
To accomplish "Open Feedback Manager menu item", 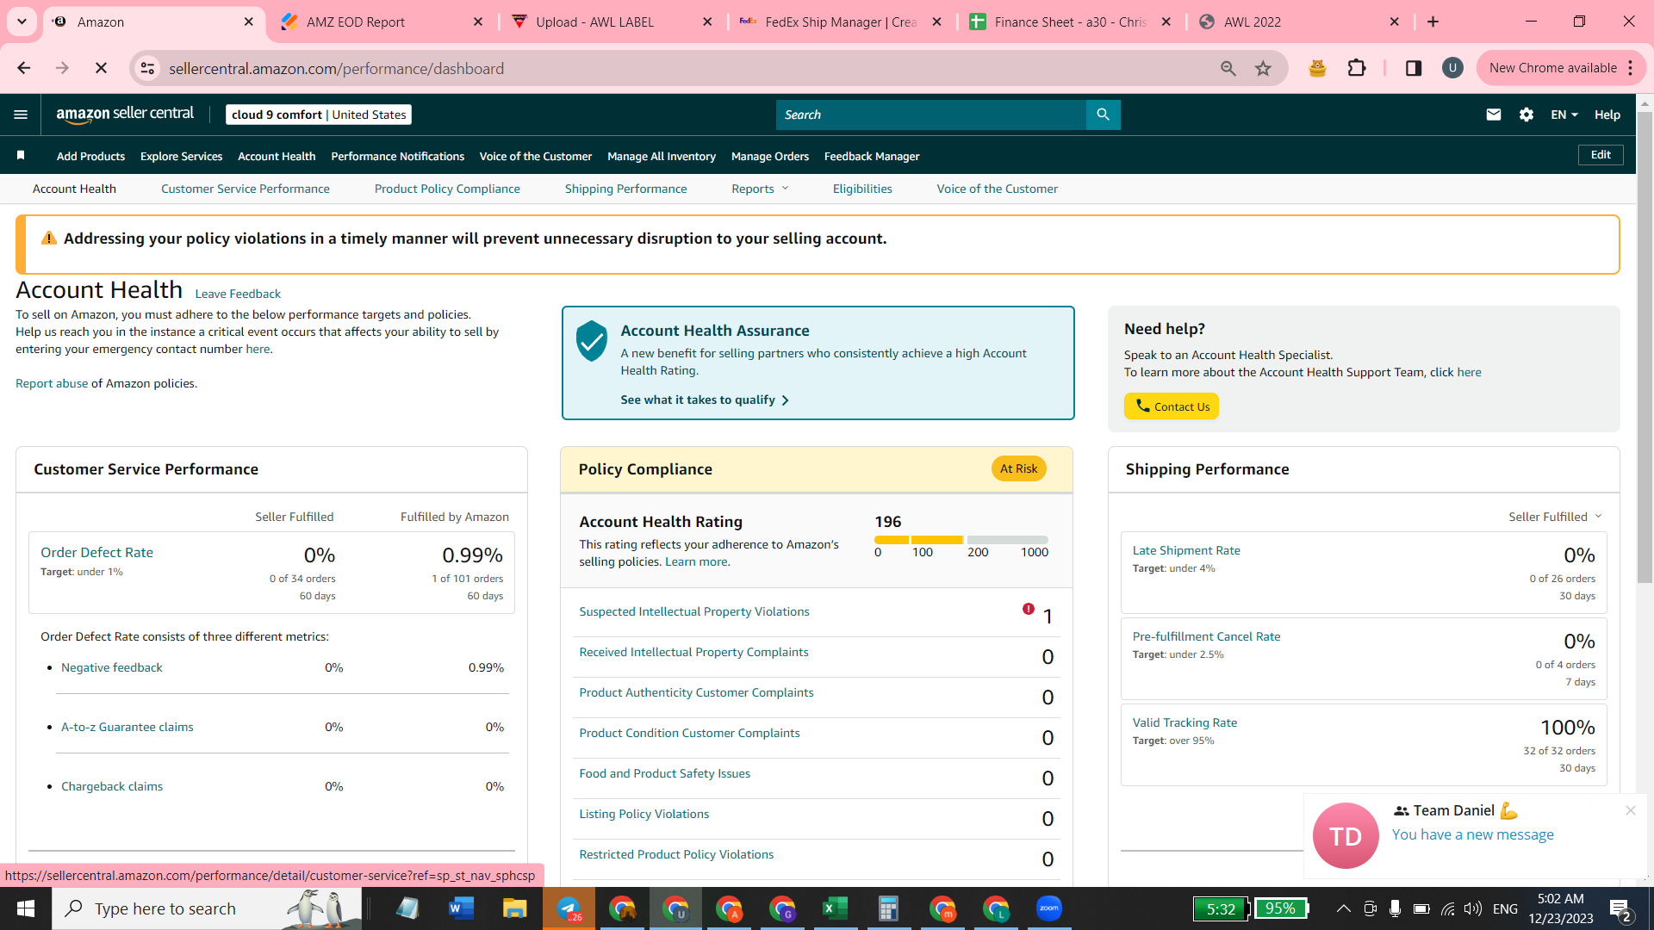I will pos(872,156).
